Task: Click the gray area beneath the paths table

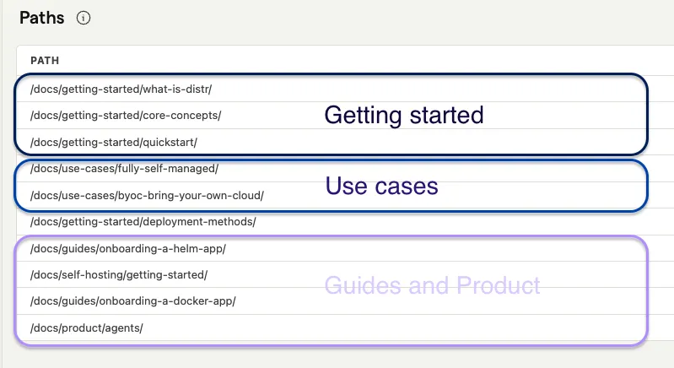Action: 337,357
